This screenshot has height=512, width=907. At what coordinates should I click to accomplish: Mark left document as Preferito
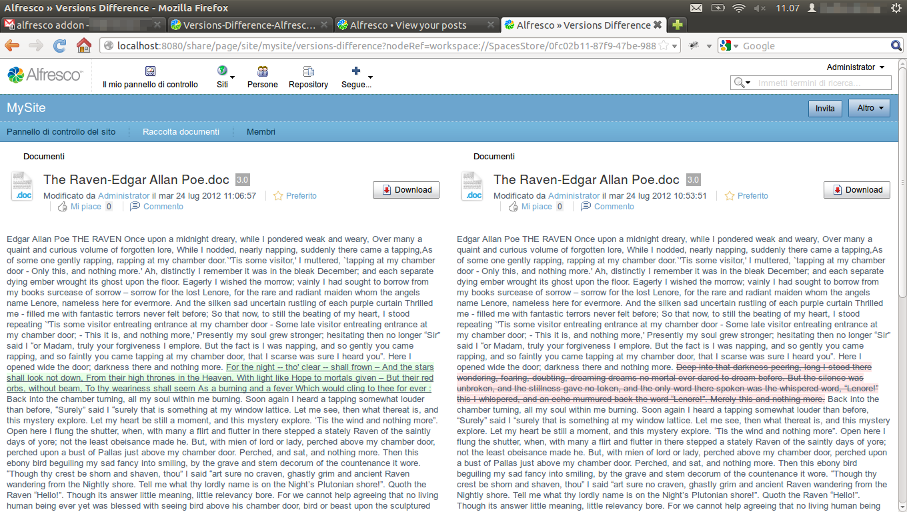[x=295, y=196]
